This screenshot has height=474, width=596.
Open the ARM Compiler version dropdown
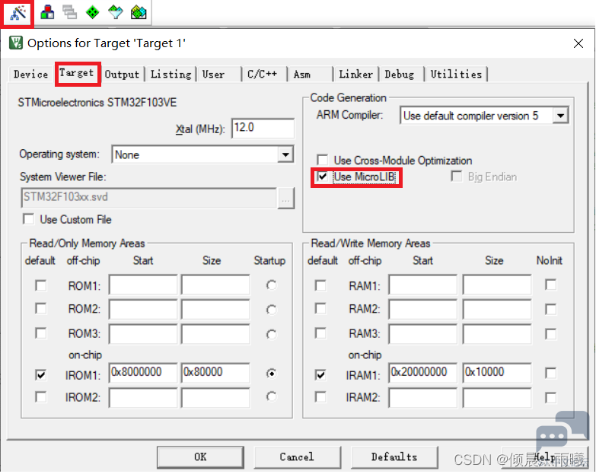tap(561, 116)
